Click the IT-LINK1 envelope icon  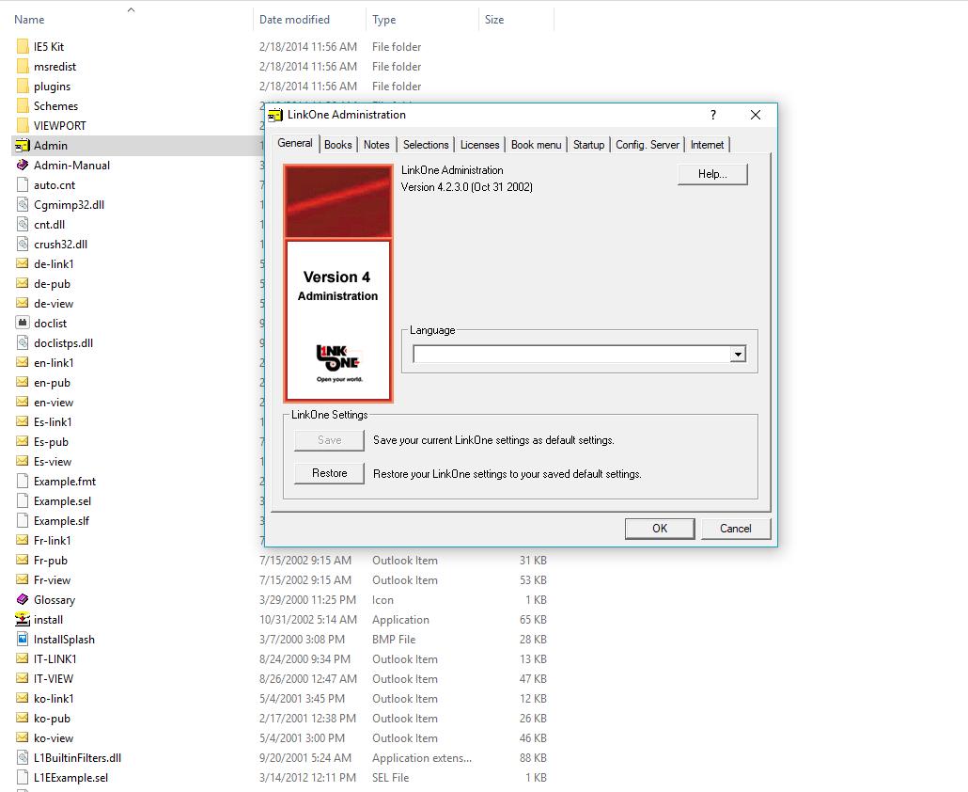point(23,659)
